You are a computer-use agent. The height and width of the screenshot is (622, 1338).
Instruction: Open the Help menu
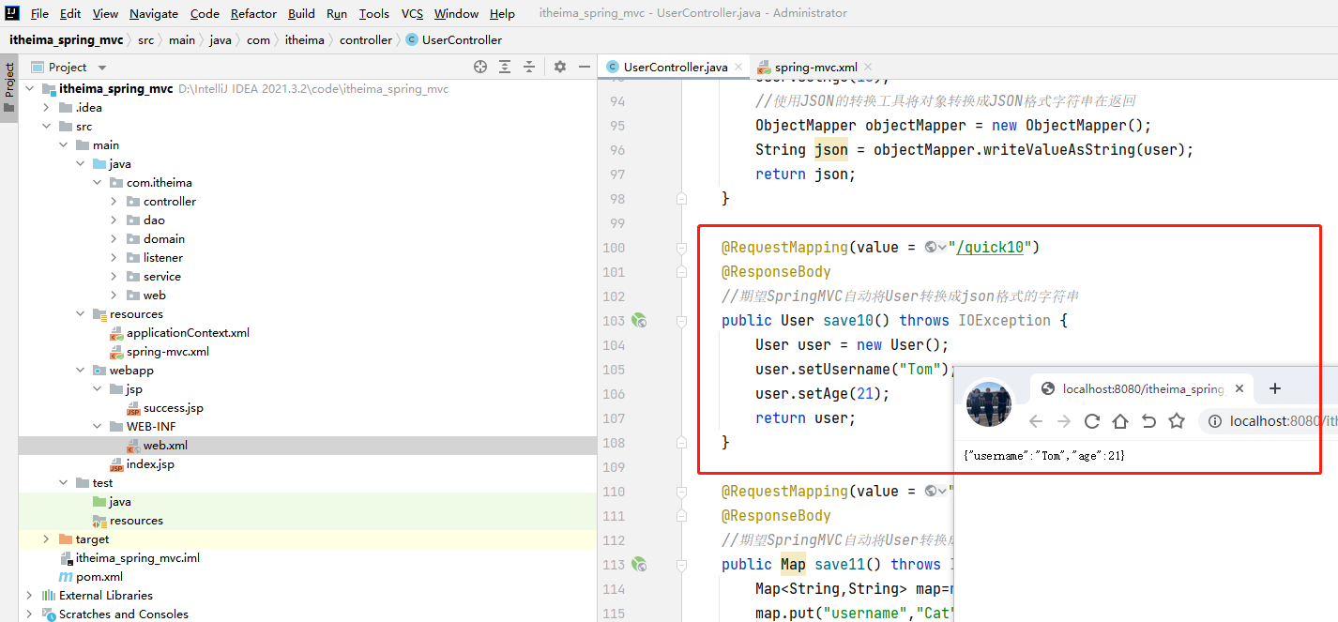tap(502, 13)
